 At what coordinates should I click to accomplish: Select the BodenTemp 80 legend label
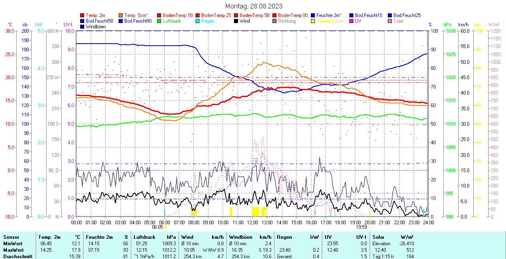(x=293, y=15)
